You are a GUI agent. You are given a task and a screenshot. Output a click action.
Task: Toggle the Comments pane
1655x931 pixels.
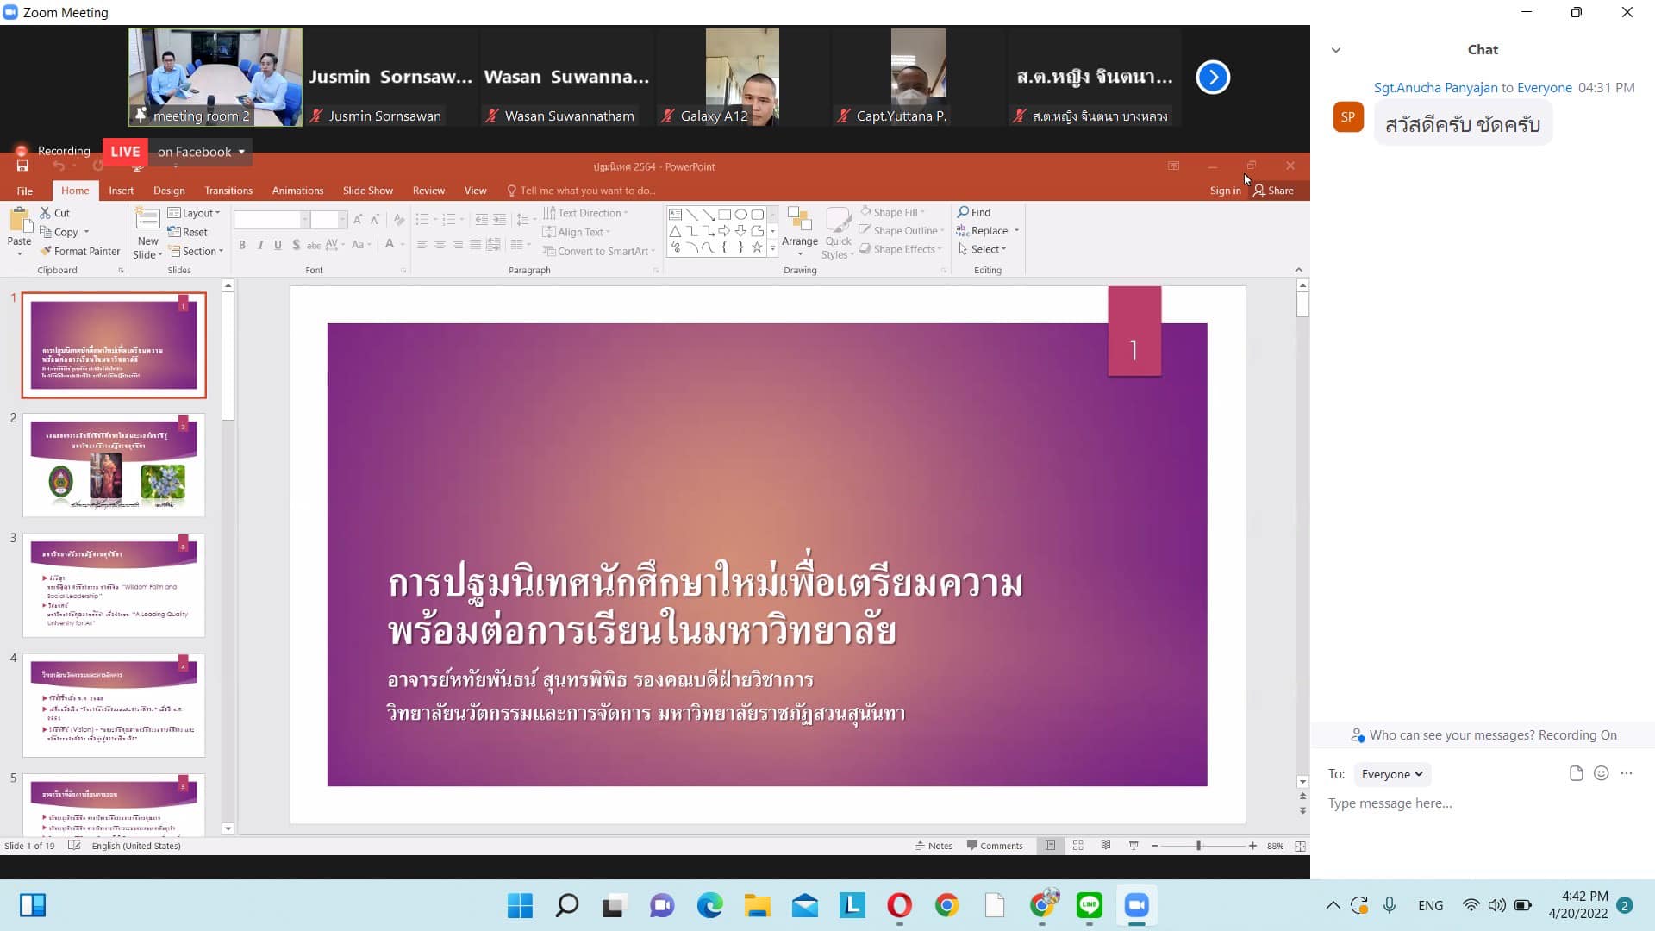click(x=995, y=846)
